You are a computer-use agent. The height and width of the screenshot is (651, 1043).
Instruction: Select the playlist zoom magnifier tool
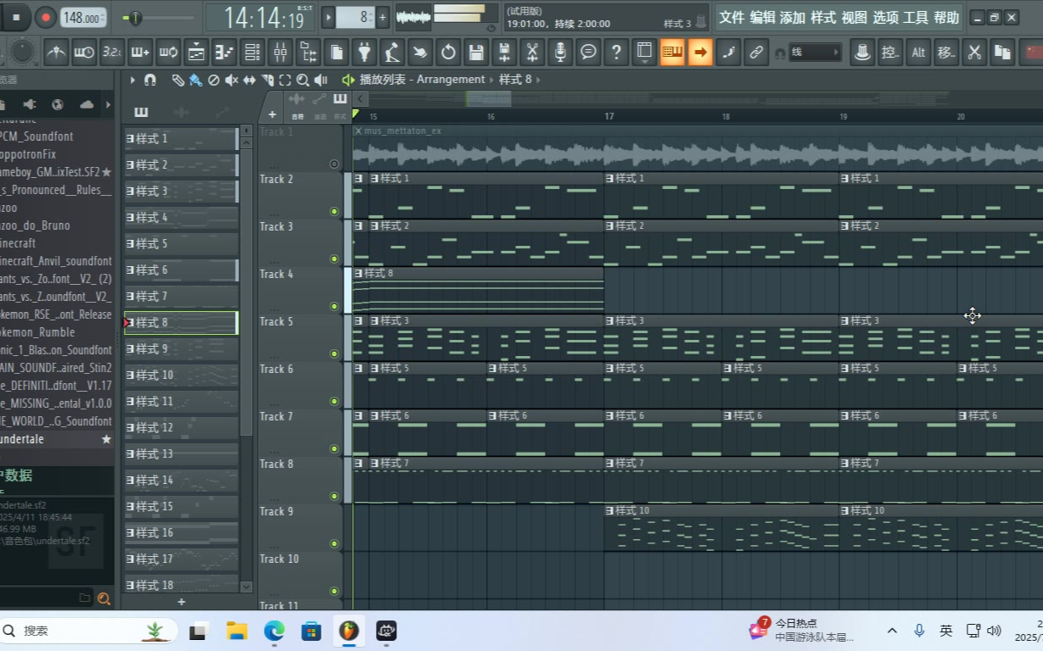tap(303, 80)
